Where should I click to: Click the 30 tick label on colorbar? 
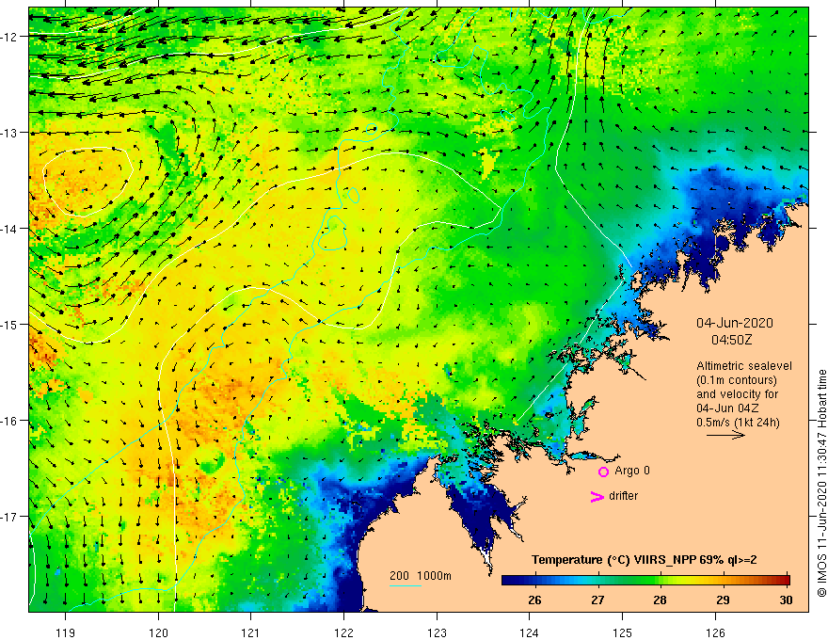click(x=786, y=600)
